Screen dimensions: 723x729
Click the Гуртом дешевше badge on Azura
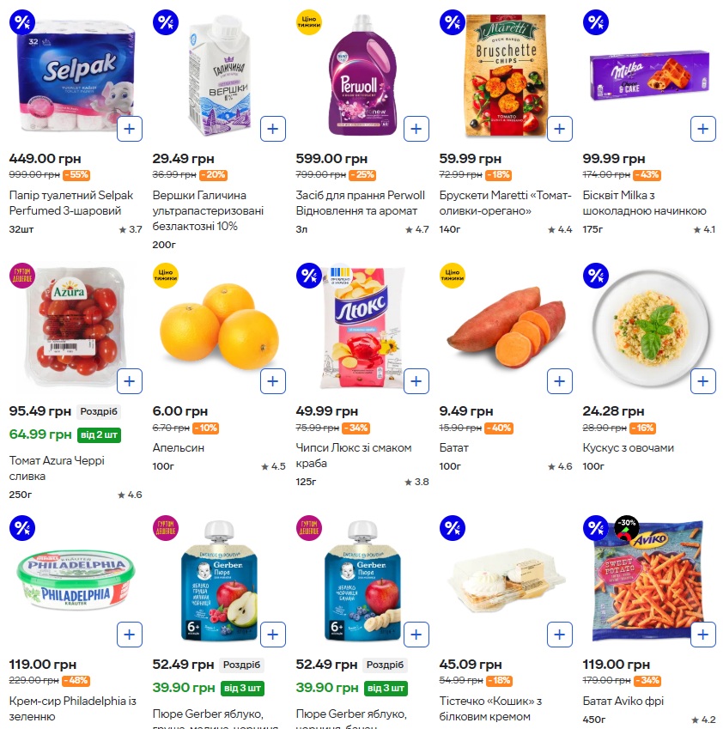point(21,275)
